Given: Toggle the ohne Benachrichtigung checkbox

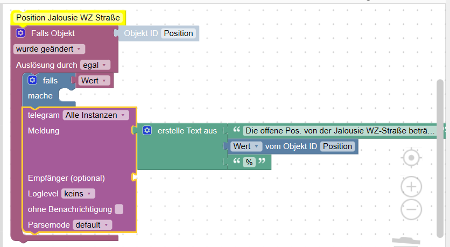Looking at the screenshot, I should click(119, 209).
